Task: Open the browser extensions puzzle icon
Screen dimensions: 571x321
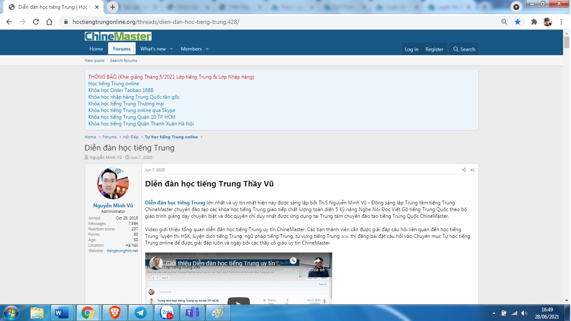Action: [x=534, y=22]
